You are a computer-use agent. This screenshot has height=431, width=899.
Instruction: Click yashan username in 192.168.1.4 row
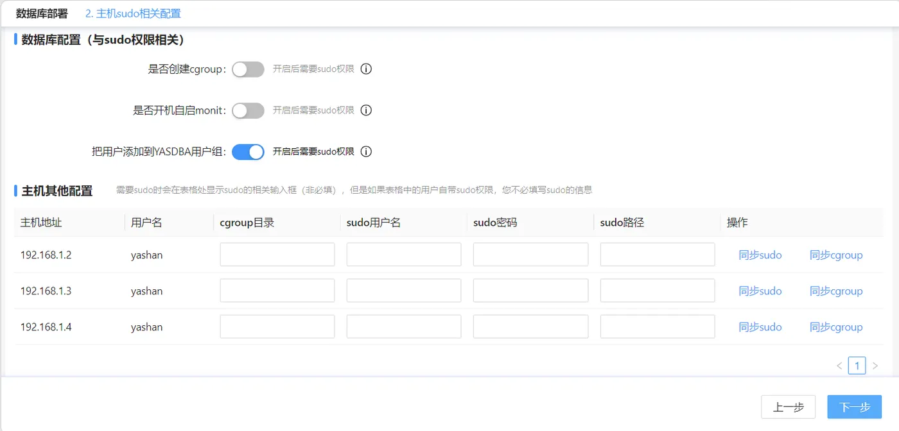146,327
